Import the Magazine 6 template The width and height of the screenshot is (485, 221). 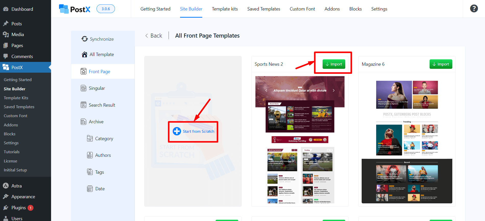[441, 64]
